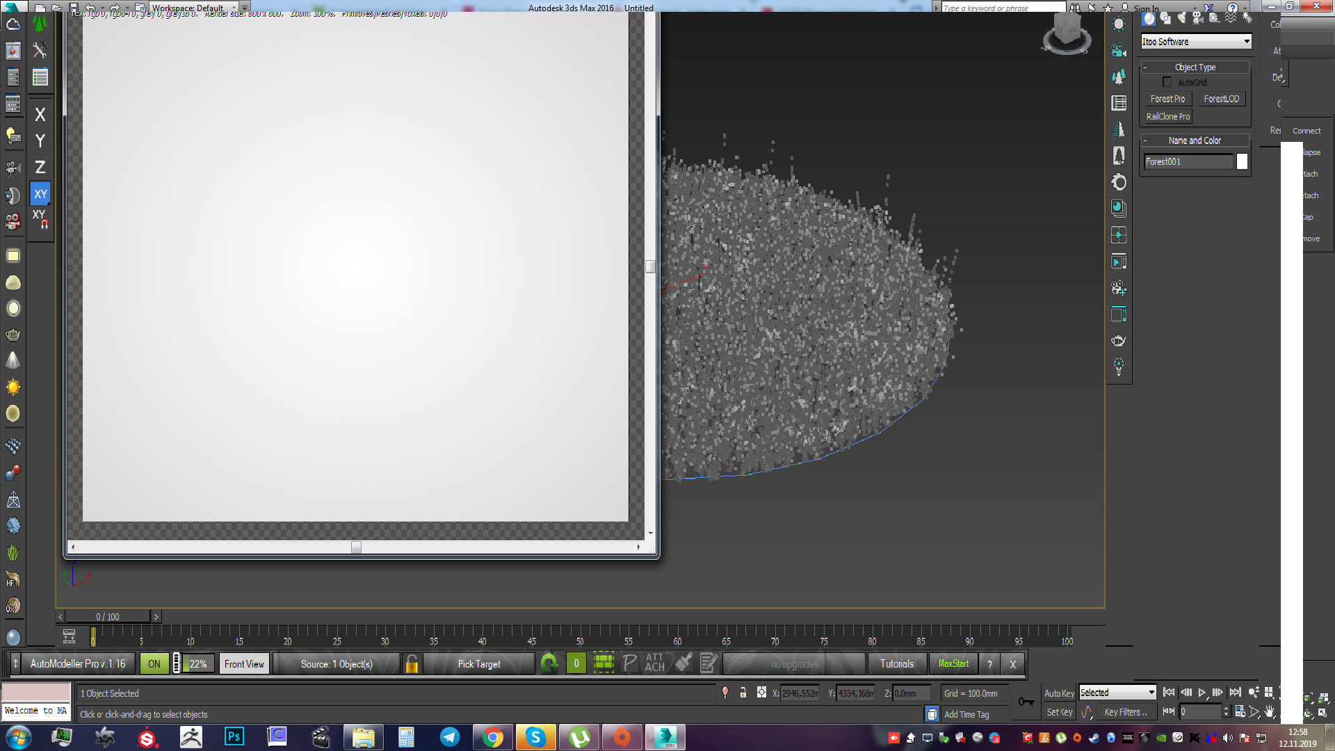Open the Lights category icon

(x=1181, y=19)
